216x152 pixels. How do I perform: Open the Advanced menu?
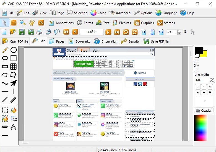(x=120, y=13)
